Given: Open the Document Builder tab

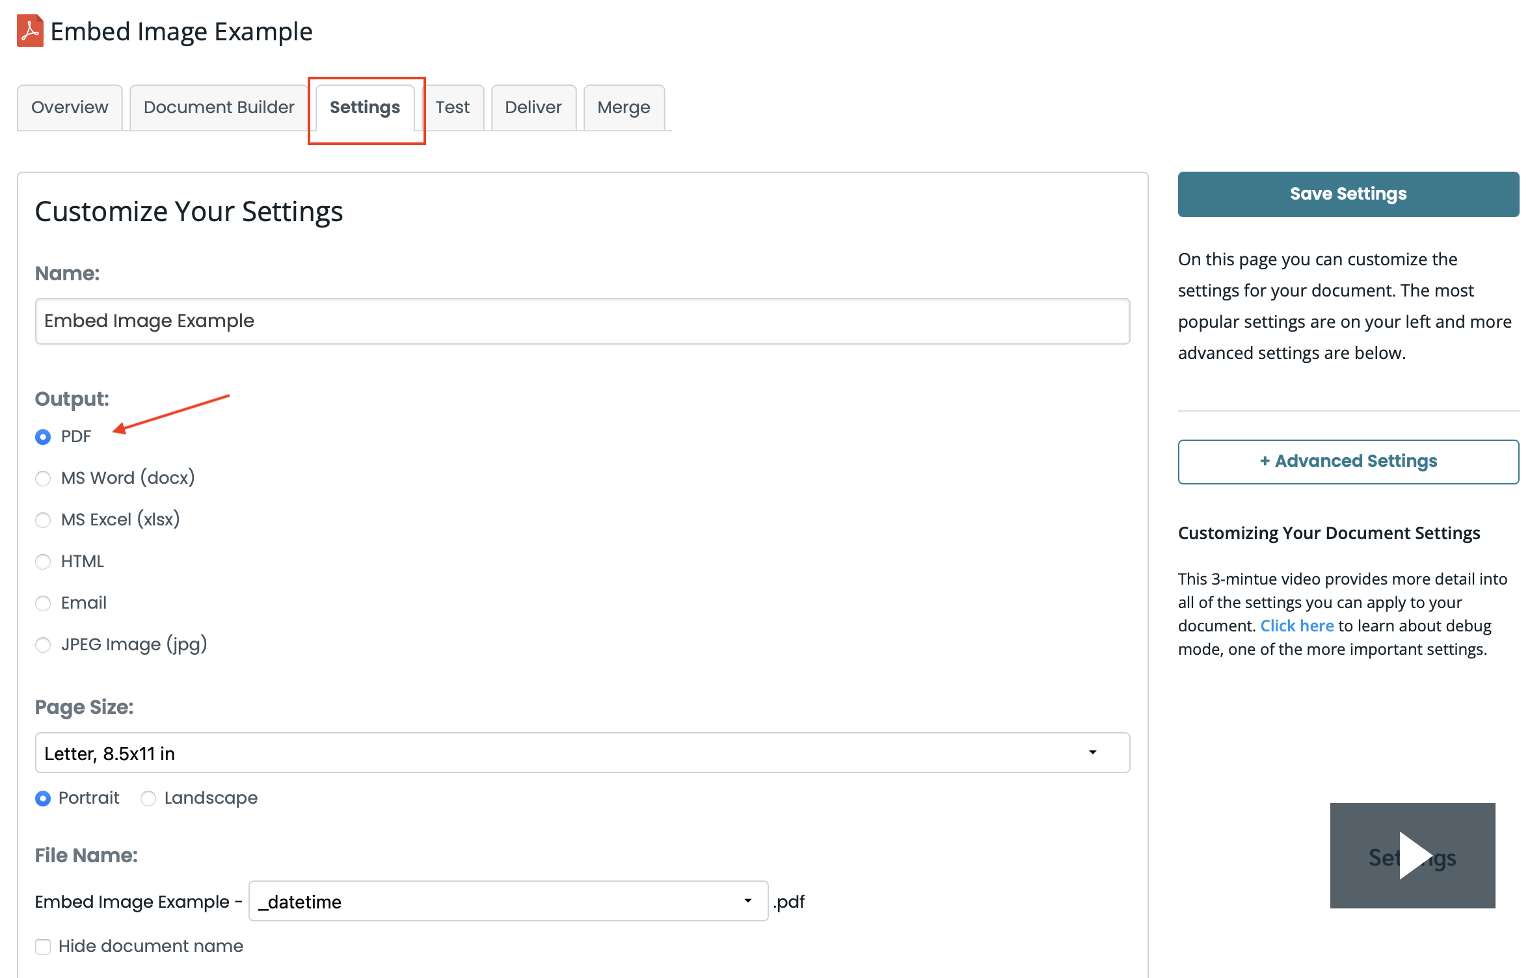Looking at the screenshot, I should coord(219,108).
